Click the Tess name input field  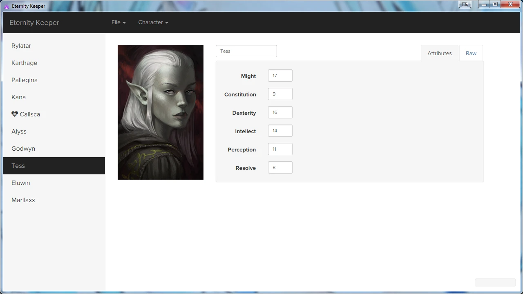[246, 51]
